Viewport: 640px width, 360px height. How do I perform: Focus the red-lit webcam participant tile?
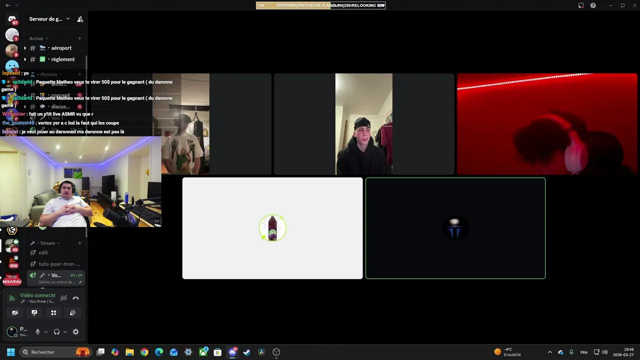(547, 124)
